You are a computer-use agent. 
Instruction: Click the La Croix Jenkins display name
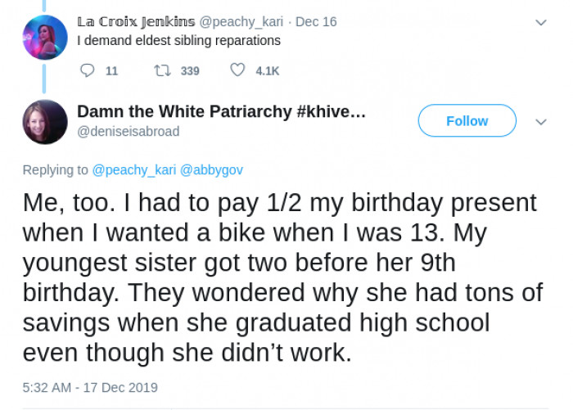pyautogui.click(x=135, y=21)
